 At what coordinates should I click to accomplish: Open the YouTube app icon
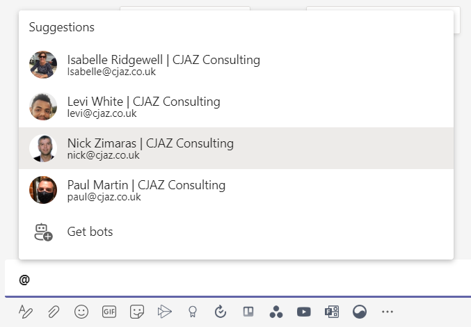(304, 312)
